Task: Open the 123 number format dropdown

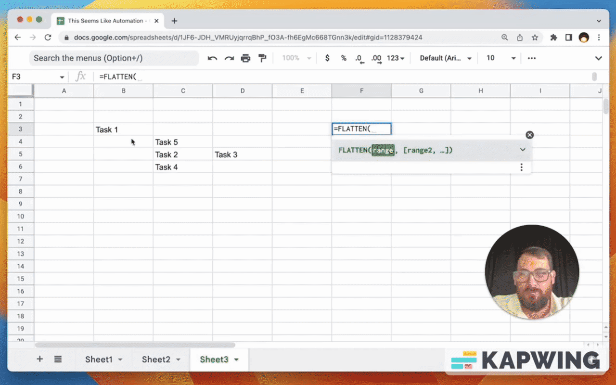Action: point(395,58)
